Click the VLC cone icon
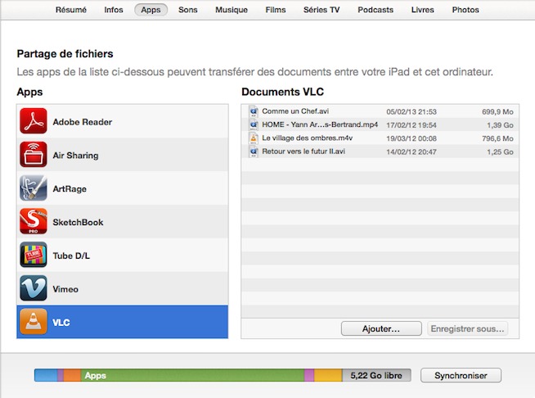Screen dimensions: 535x398 coord(33,322)
